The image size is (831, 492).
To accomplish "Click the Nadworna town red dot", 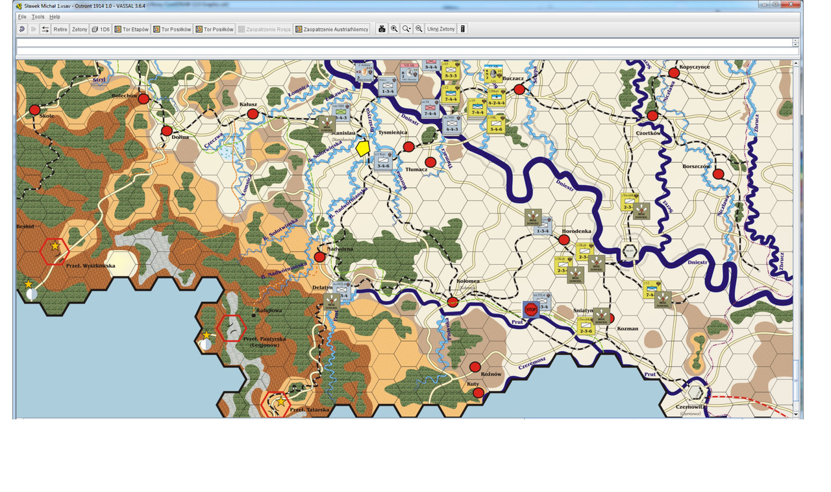I will [x=319, y=257].
